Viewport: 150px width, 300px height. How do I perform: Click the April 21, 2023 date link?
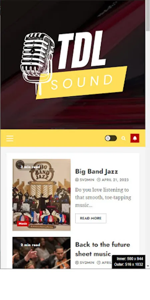tap(115, 180)
